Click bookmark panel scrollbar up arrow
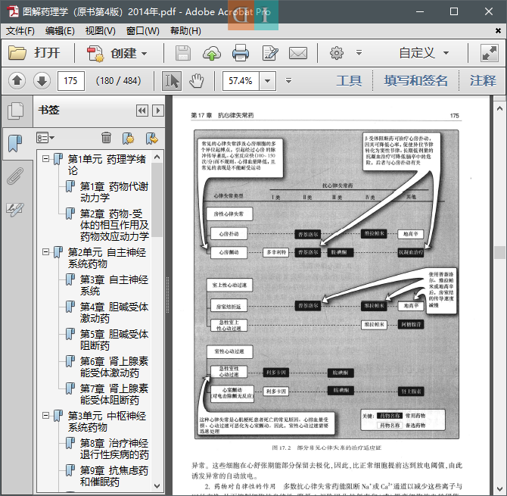 [x=157, y=158]
